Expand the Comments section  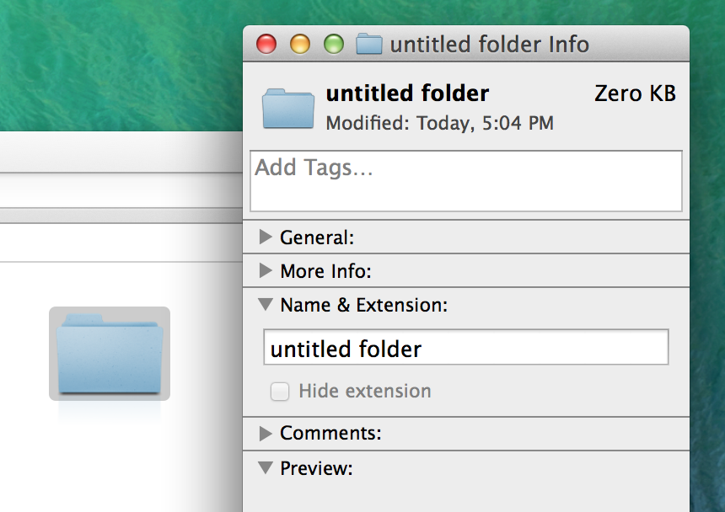pos(266,434)
